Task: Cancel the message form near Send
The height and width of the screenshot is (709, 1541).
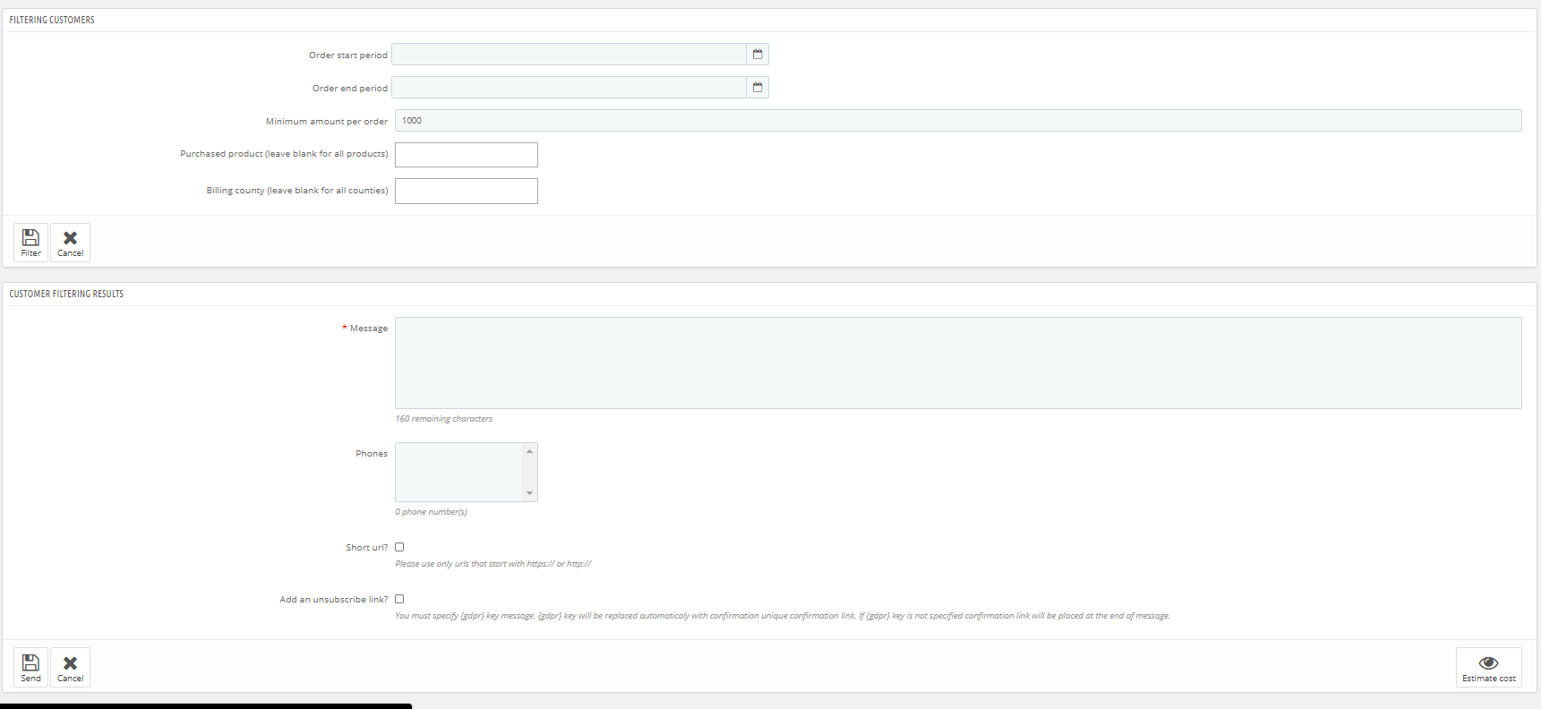Action: tap(70, 668)
